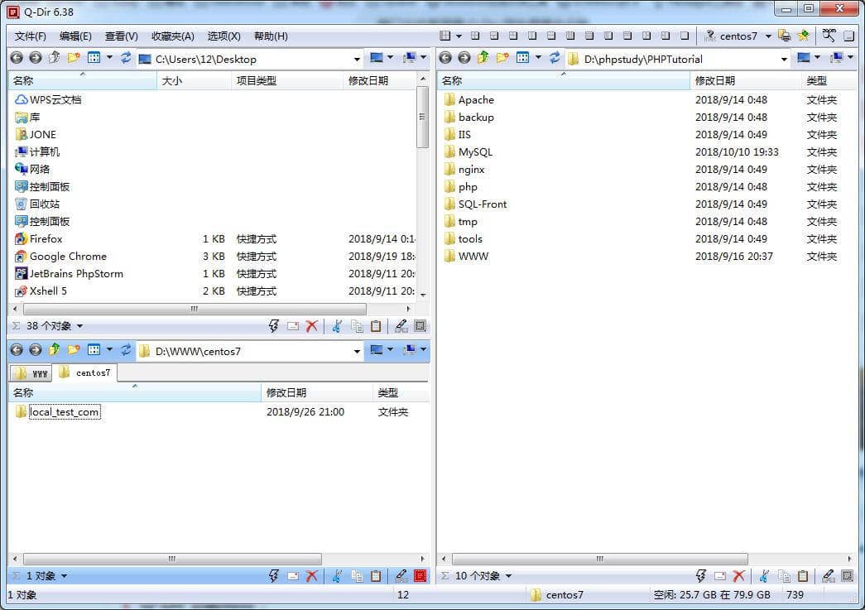
Task: Click new folder icon in PHPTutorial pane
Action: pos(502,58)
